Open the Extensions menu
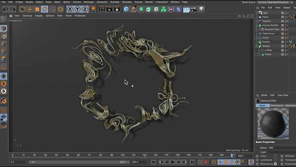The height and width of the screenshot is (167, 296). tap(162, 2)
